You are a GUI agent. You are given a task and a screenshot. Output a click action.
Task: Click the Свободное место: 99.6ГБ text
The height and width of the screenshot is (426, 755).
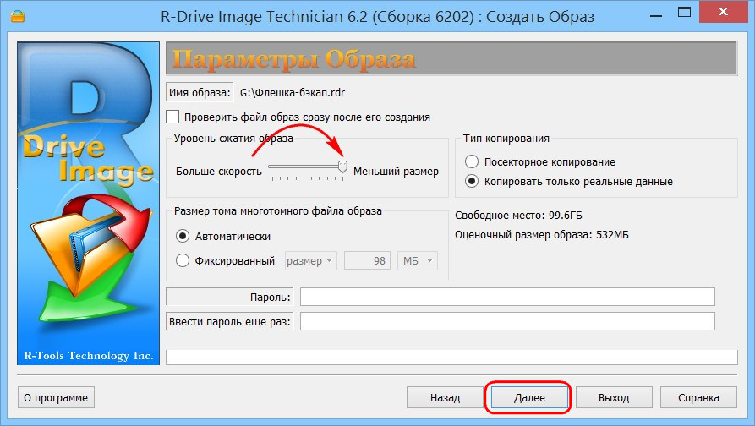518,216
